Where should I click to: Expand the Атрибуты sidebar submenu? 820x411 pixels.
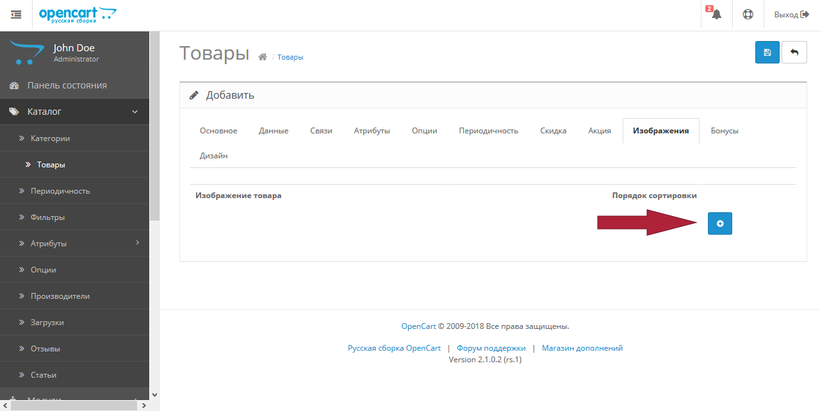click(x=74, y=244)
